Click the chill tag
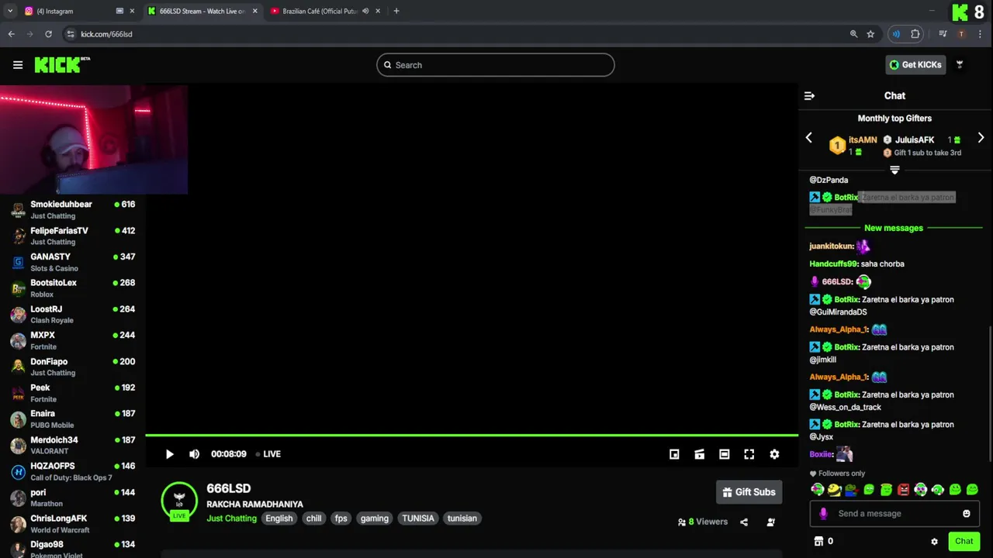This screenshot has height=558, width=993. point(313,518)
